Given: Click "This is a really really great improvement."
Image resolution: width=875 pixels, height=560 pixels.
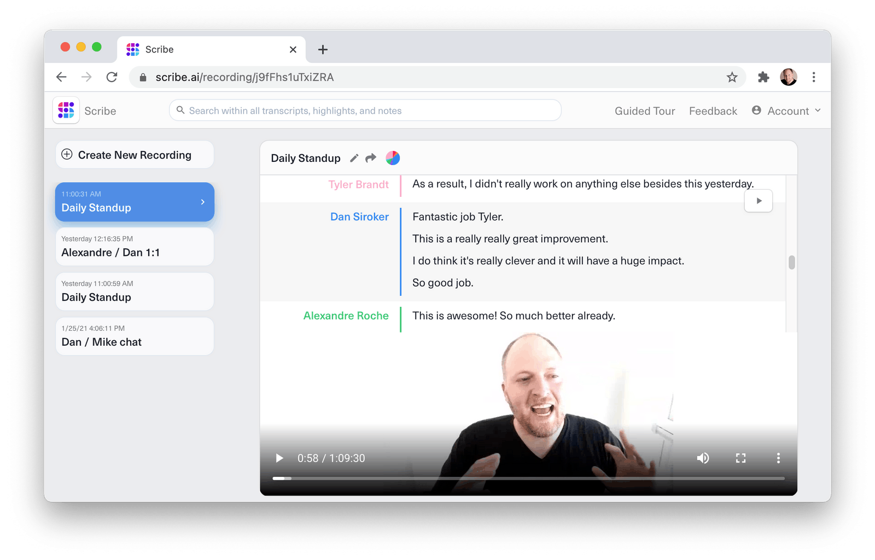Looking at the screenshot, I should point(510,239).
